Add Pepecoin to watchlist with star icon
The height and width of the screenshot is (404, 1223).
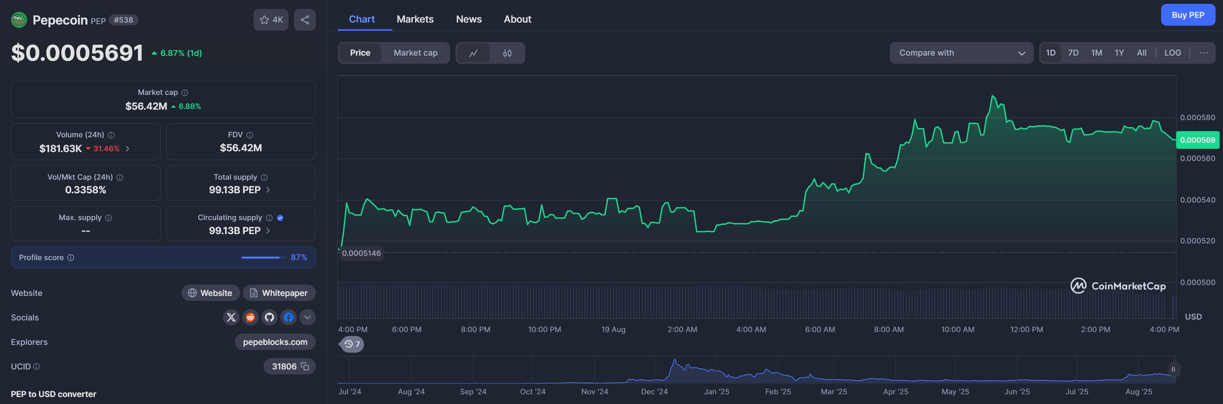pyautogui.click(x=271, y=20)
